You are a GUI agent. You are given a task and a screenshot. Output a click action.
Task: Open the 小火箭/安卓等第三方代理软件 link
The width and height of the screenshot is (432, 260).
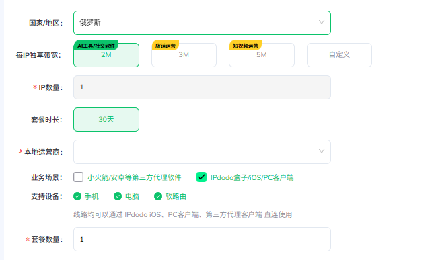135,177
